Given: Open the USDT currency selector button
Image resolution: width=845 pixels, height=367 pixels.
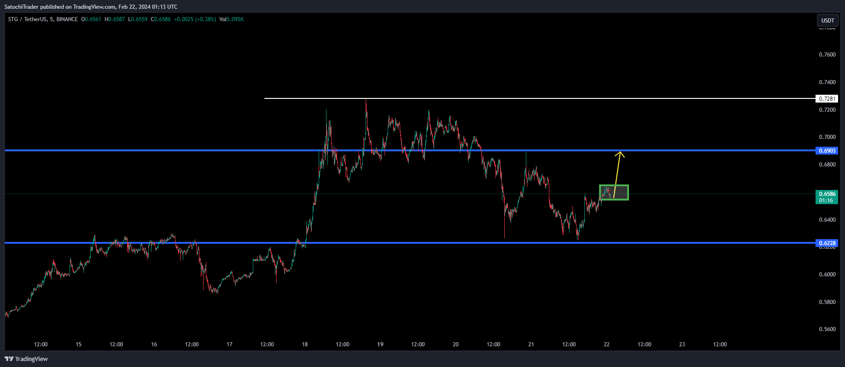Looking at the screenshot, I should click(828, 20).
